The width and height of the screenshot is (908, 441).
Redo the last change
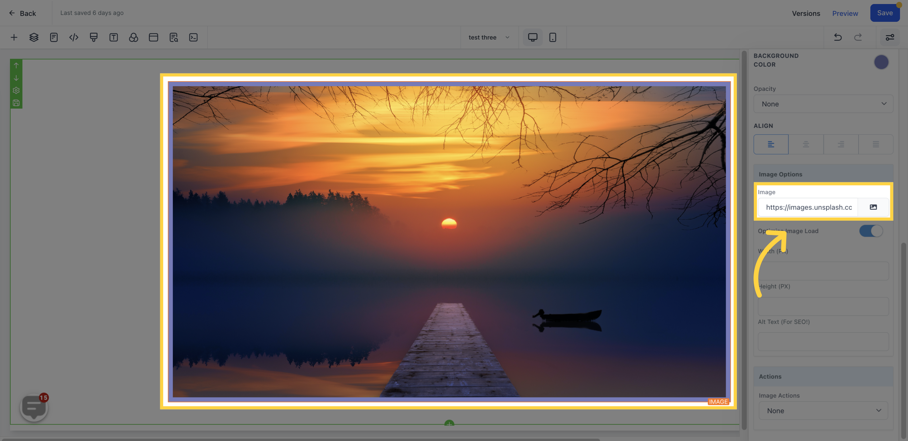[858, 37]
